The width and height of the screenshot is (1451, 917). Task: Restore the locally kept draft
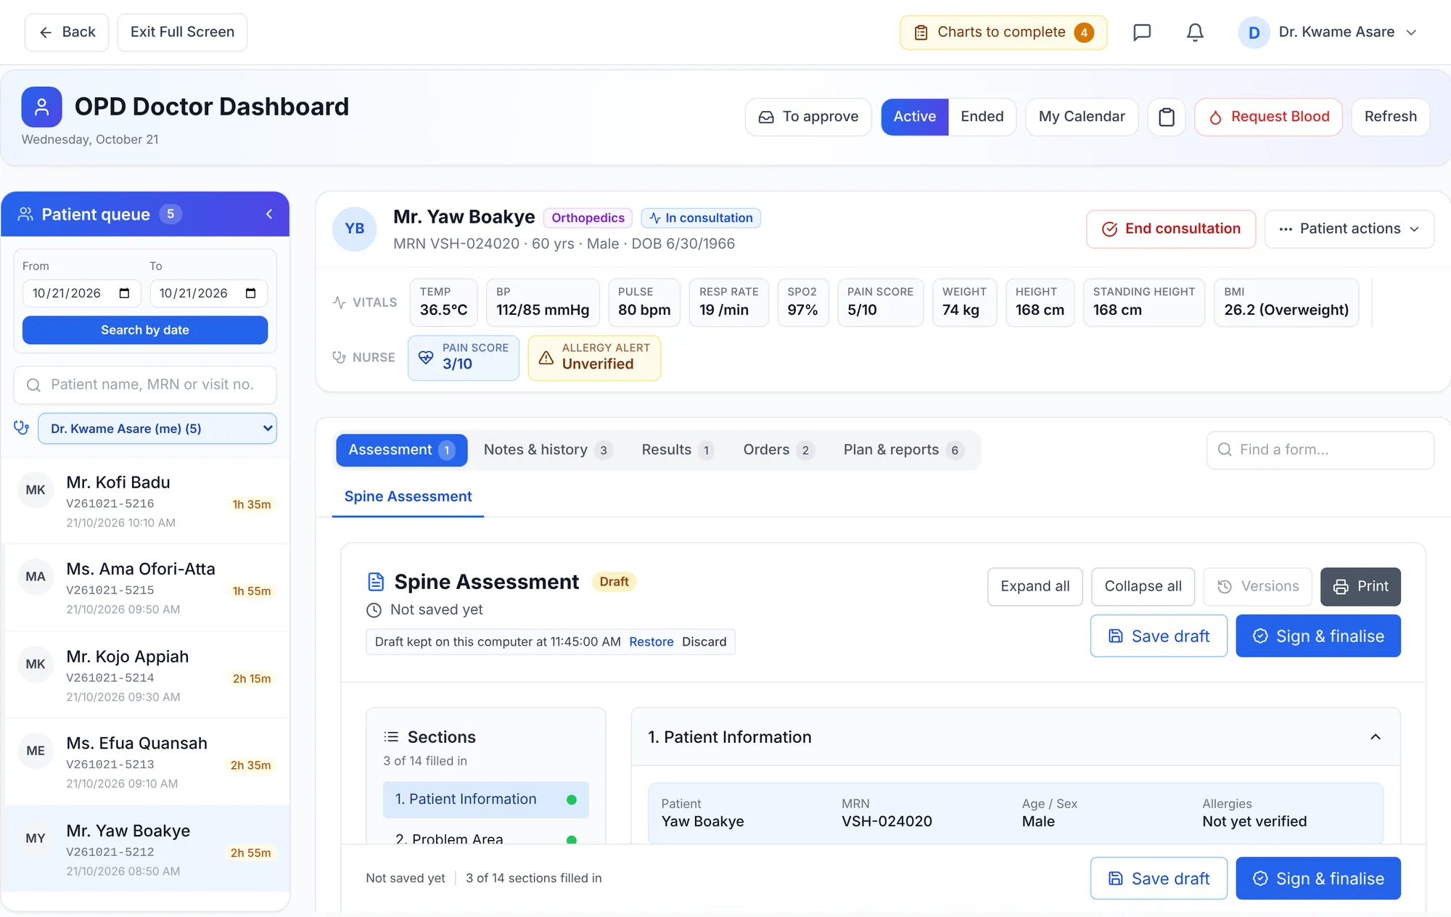(651, 642)
